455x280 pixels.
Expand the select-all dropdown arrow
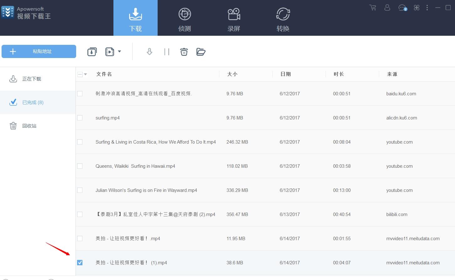(x=86, y=74)
